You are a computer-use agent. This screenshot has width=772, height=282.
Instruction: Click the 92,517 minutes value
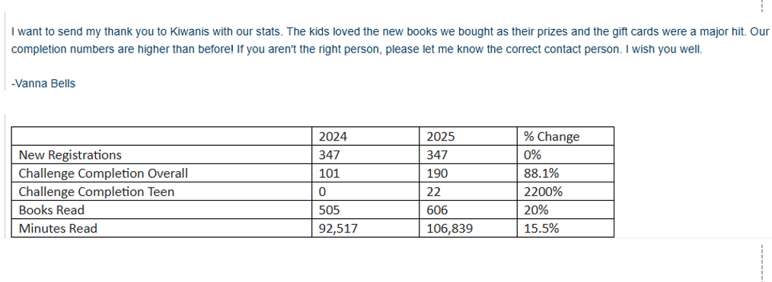tap(365, 228)
